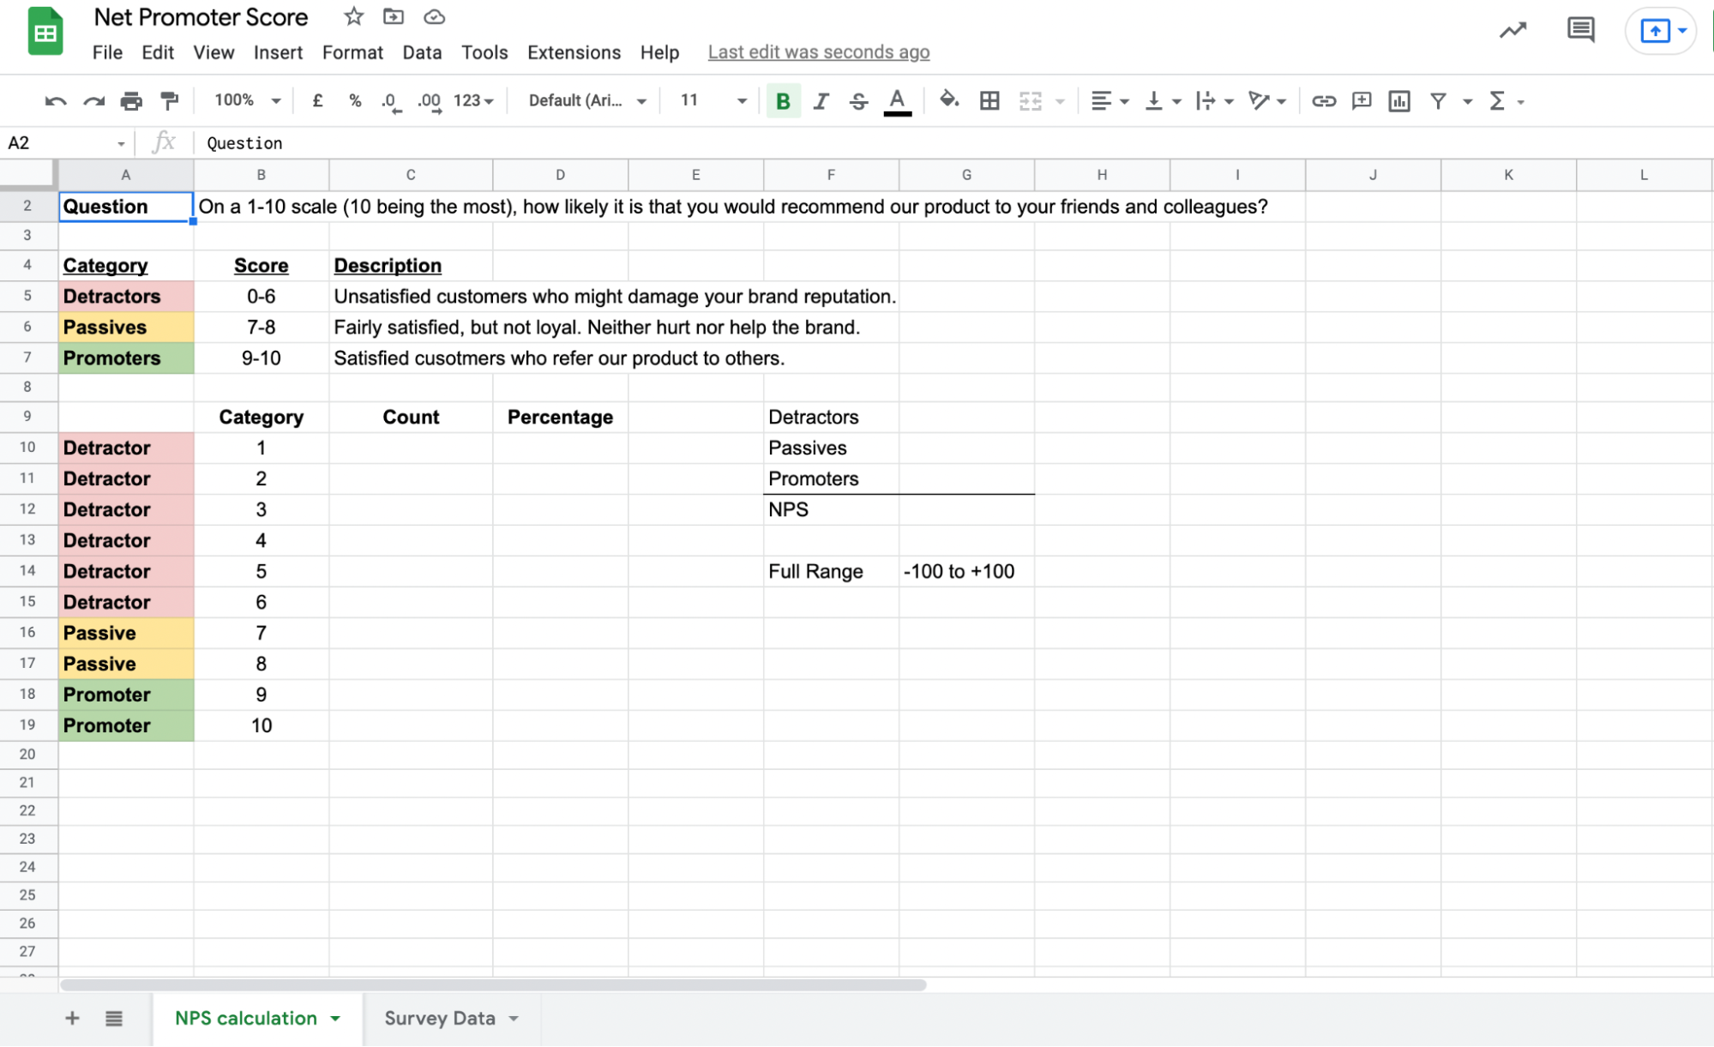
Task: Click the Undo icon
Action: pos(53,100)
